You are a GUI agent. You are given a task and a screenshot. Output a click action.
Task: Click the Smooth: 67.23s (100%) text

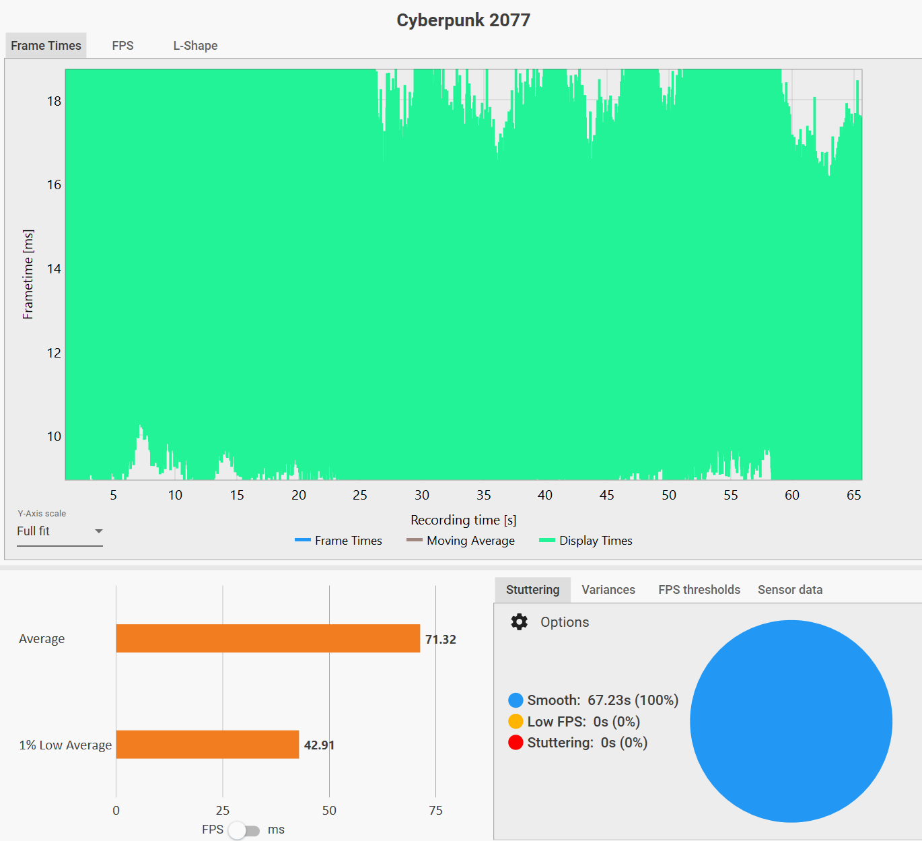603,700
